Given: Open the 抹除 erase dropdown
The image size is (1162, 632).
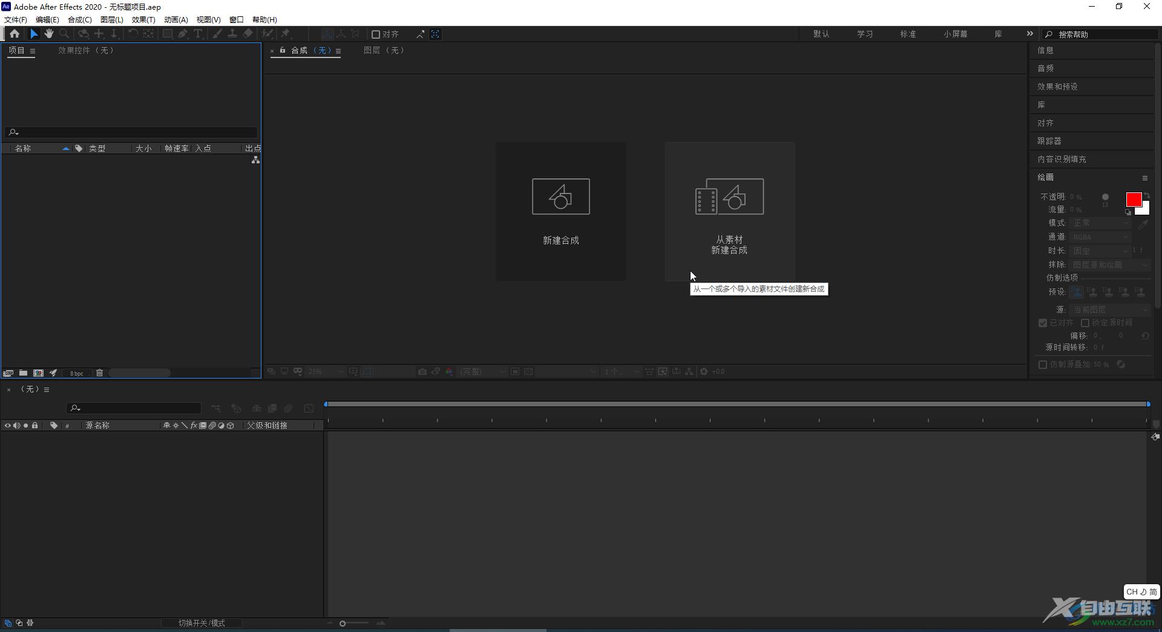Looking at the screenshot, I should click(1109, 265).
